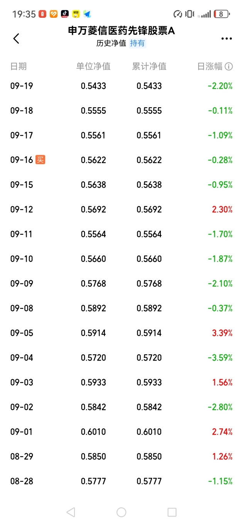Image resolution: width=243 pixels, height=525 pixels.
Task: Select the 08-28 row at the bottom
Action: [121, 481]
